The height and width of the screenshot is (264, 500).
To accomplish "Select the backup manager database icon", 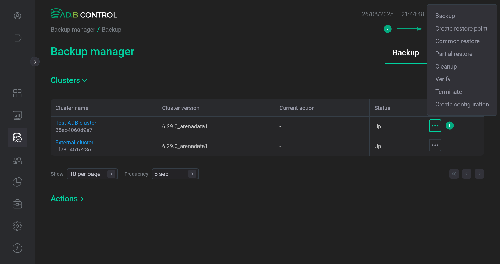I will (17, 138).
